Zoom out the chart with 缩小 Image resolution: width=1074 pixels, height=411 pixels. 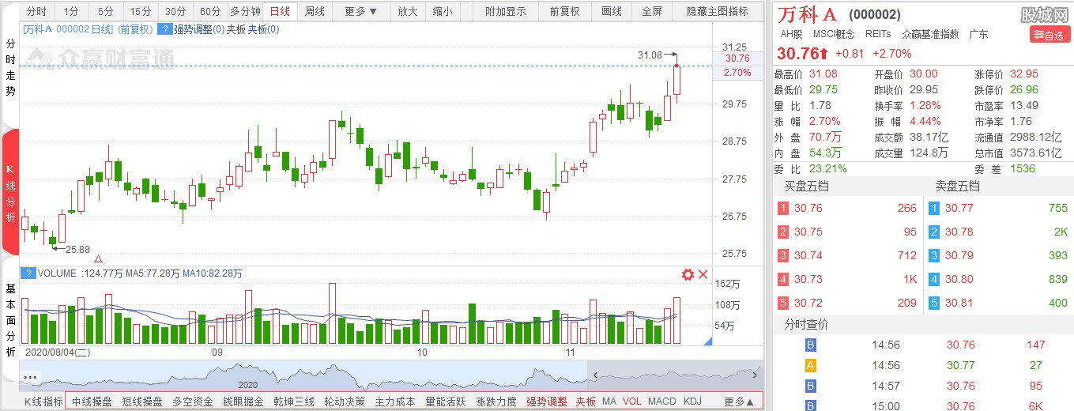(443, 11)
